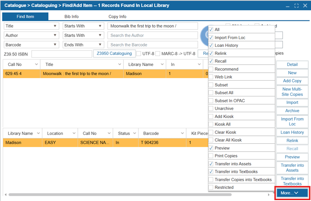Check Subset In OPAC option
The image size is (311, 201).
[211, 100]
